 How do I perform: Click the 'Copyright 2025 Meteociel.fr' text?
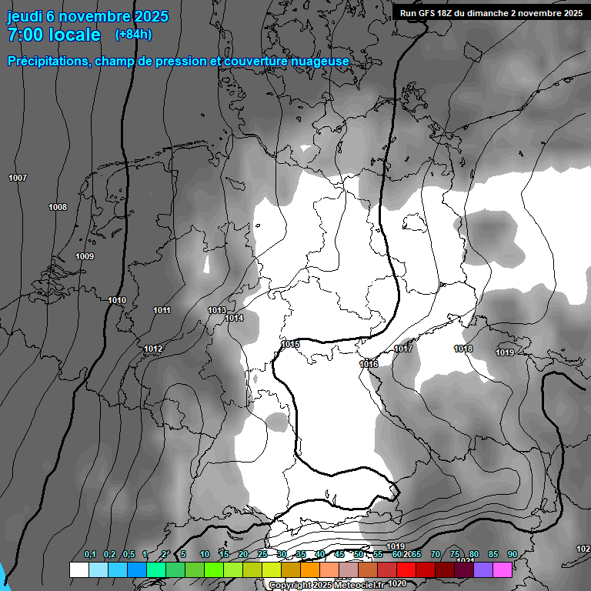click(x=327, y=585)
